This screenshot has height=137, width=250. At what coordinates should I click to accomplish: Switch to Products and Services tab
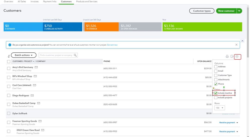tap(87, 1)
